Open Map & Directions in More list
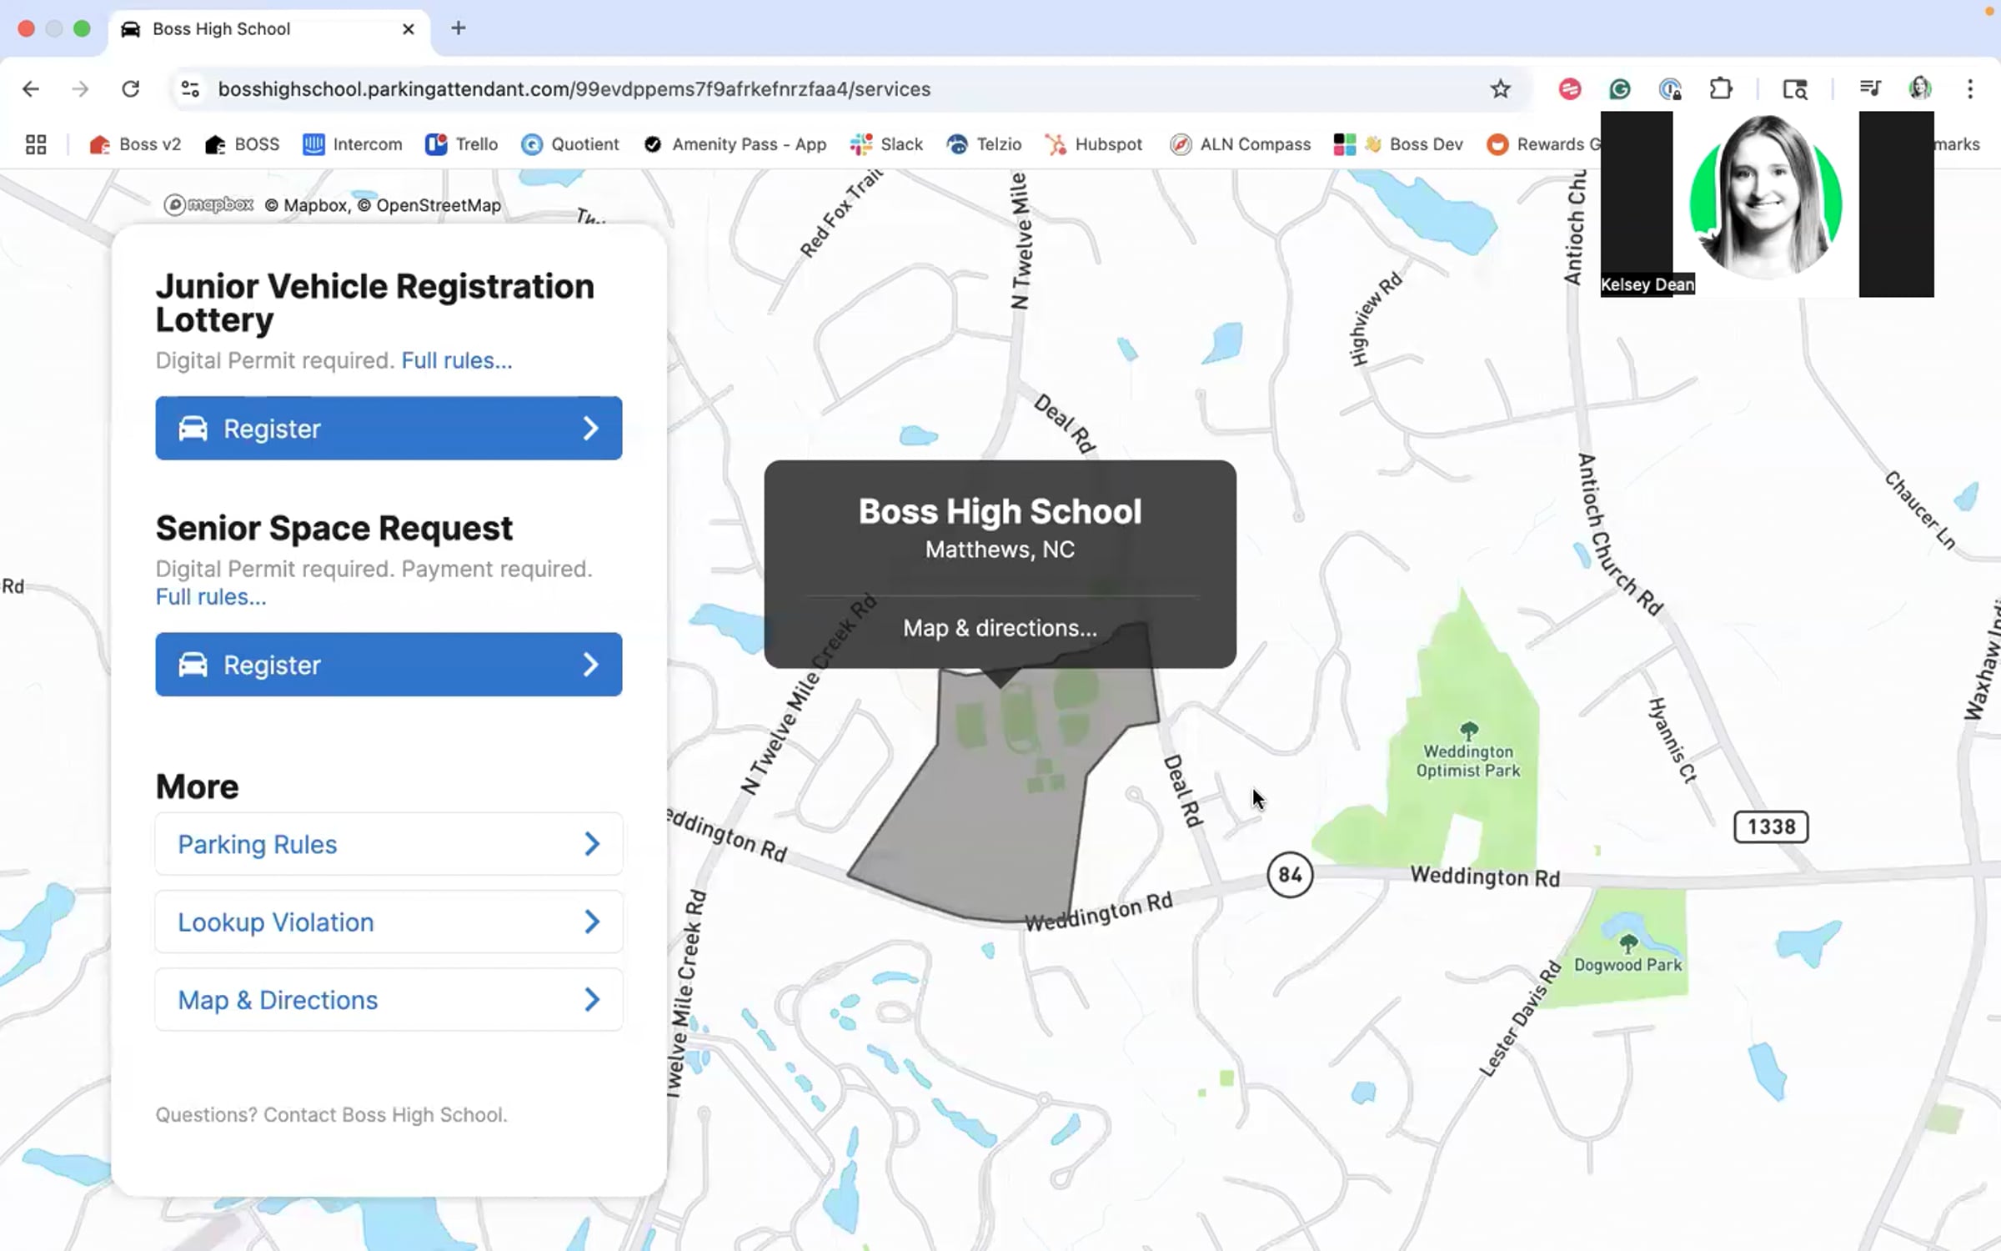2001x1251 pixels. click(x=389, y=999)
